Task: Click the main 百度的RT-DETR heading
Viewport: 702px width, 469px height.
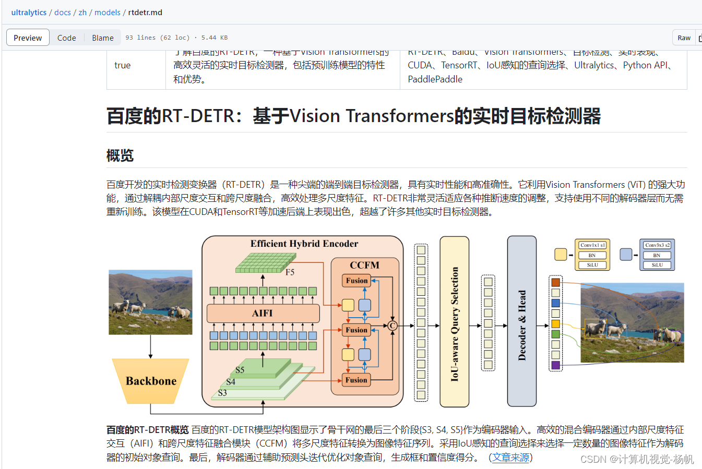Action: click(353, 116)
